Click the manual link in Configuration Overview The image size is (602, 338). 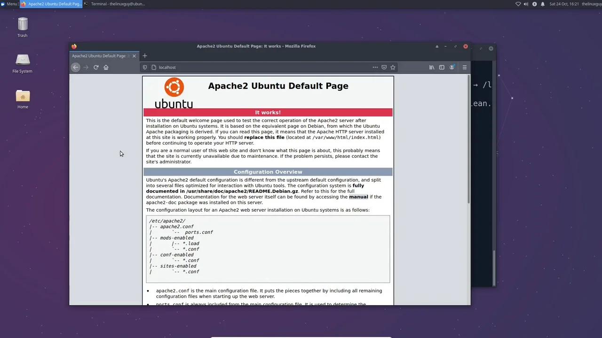[358, 197]
